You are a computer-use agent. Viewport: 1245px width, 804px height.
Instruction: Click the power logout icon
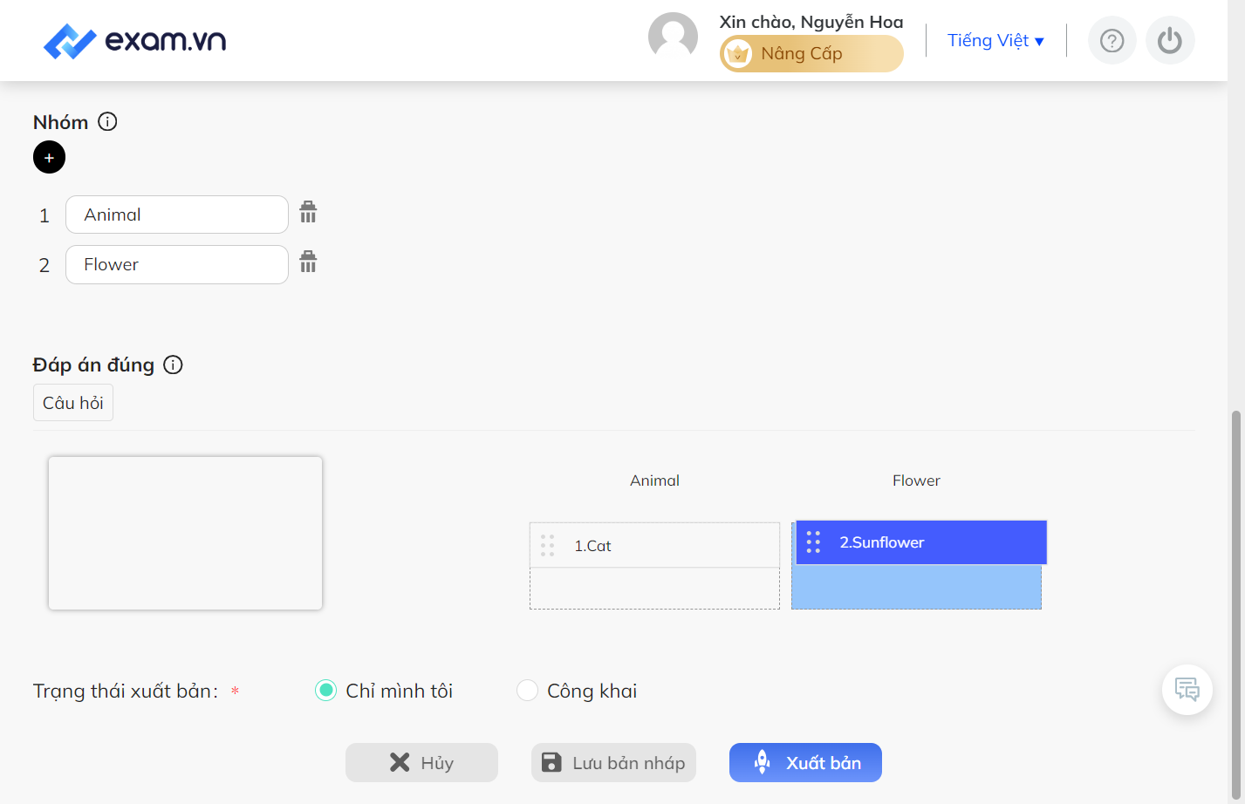point(1169,40)
